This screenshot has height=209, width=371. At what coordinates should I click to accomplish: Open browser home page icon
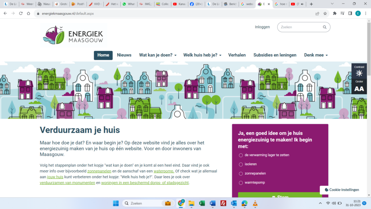pos(28,13)
